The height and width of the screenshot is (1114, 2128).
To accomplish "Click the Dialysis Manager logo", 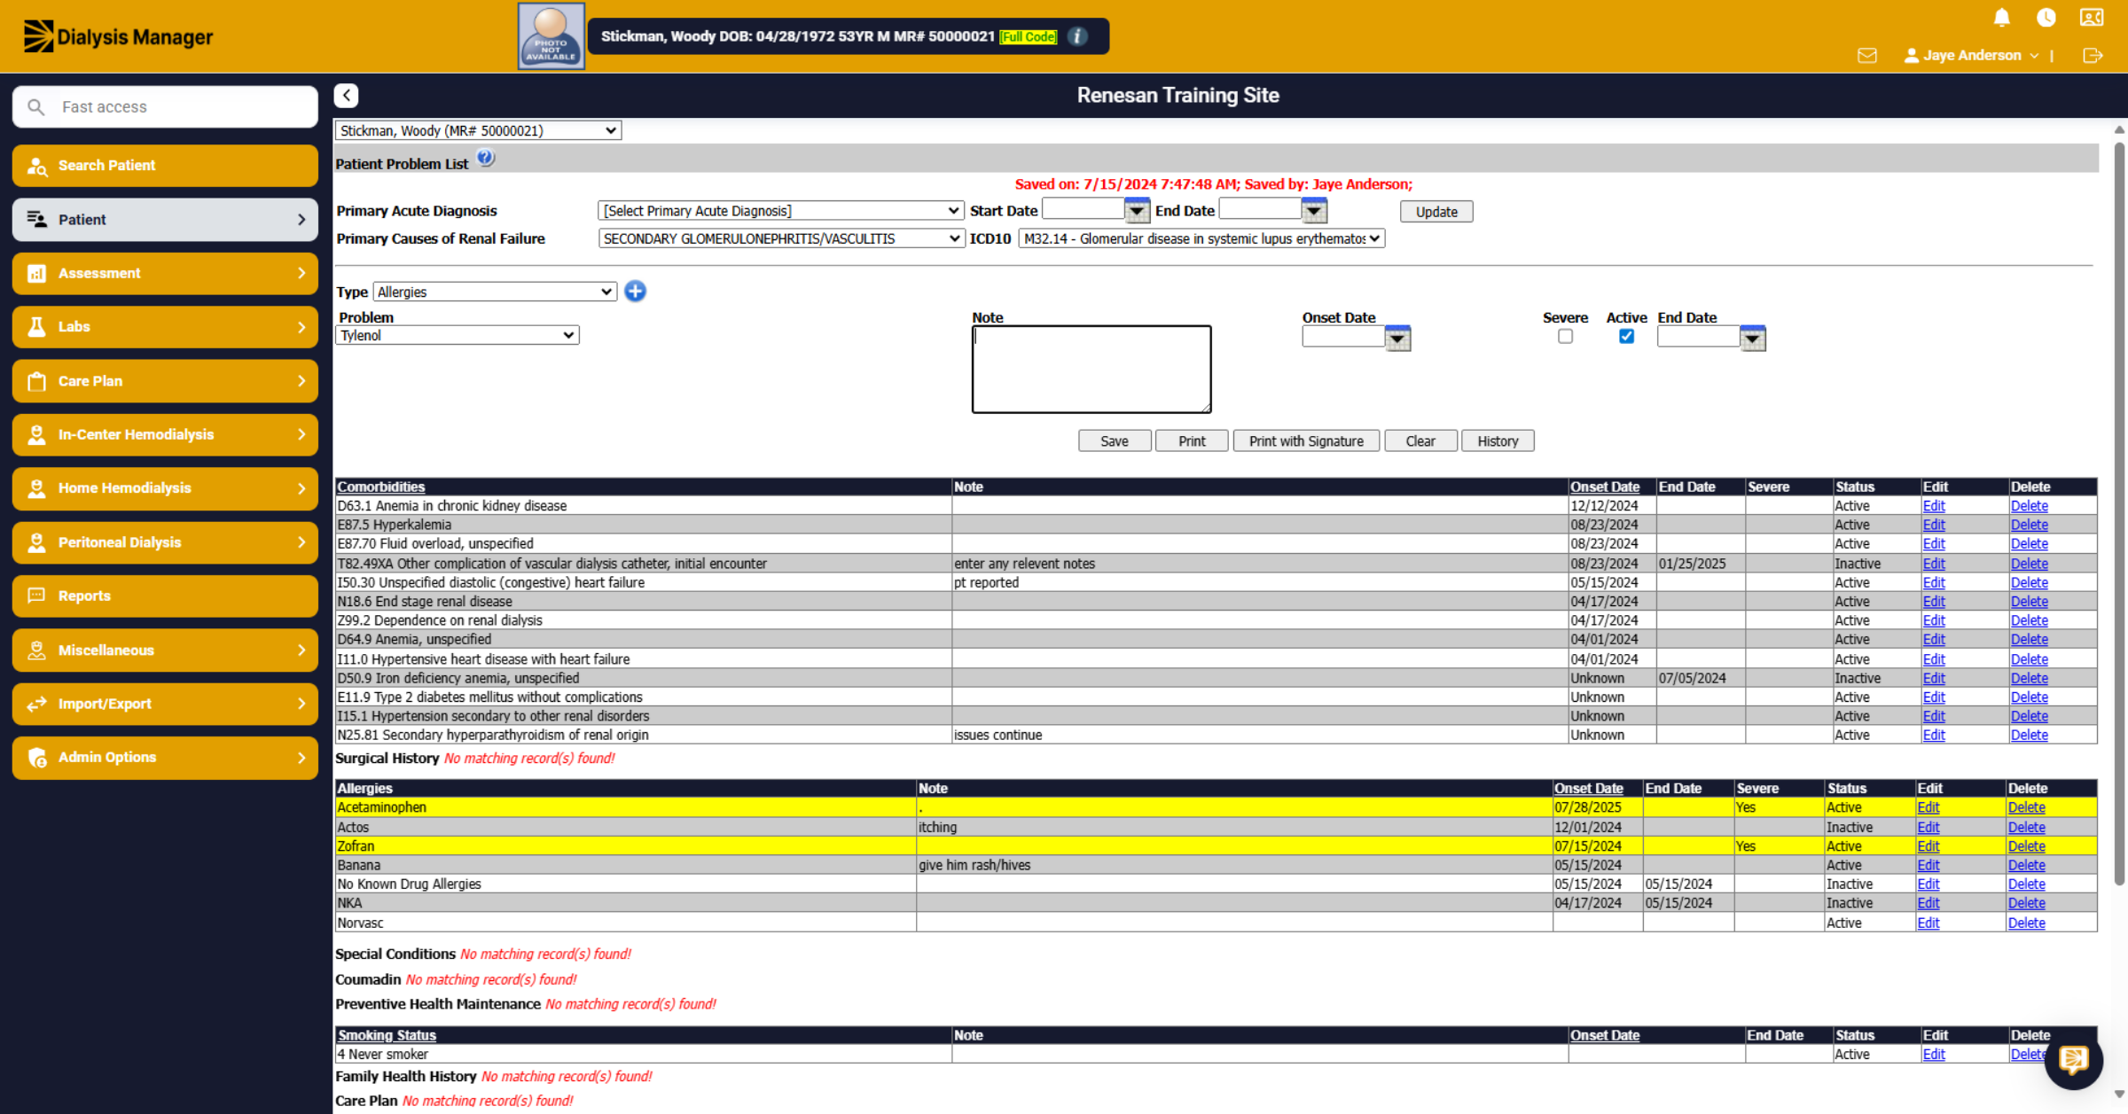I will [x=118, y=36].
